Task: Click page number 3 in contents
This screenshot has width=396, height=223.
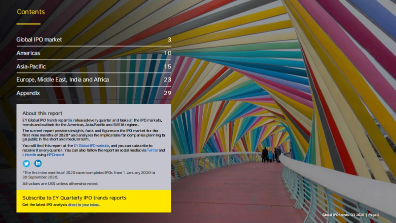Action: (169, 40)
